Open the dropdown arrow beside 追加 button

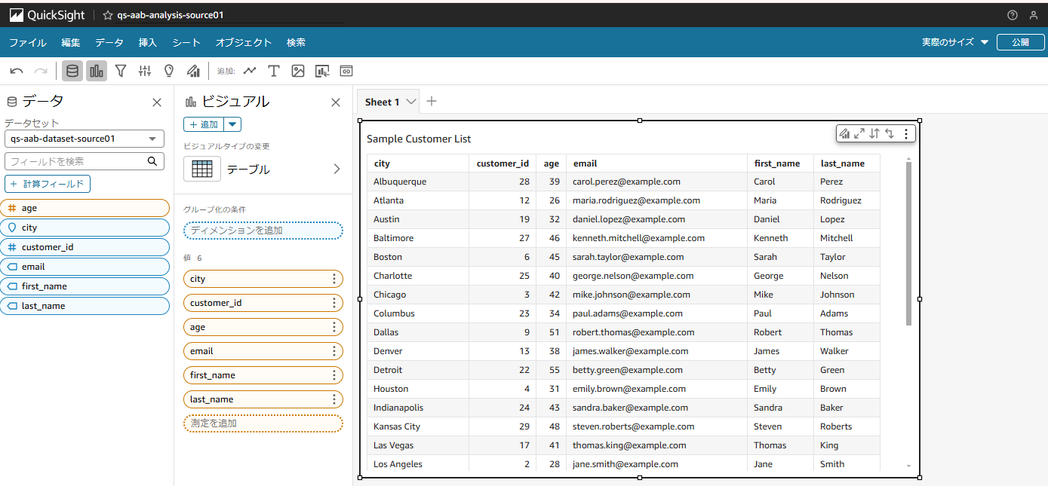click(232, 124)
